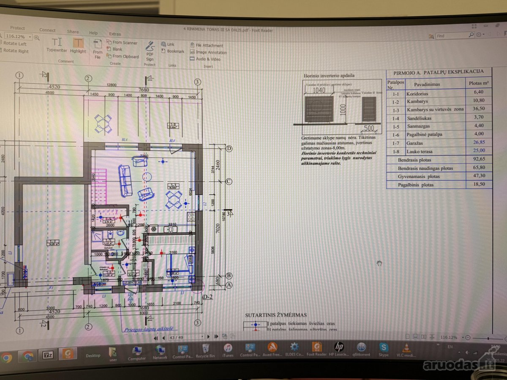Create PDF From Clipboard
Image resolution: width=507 pixels, height=380 pixels.
[x=123, y=57]
